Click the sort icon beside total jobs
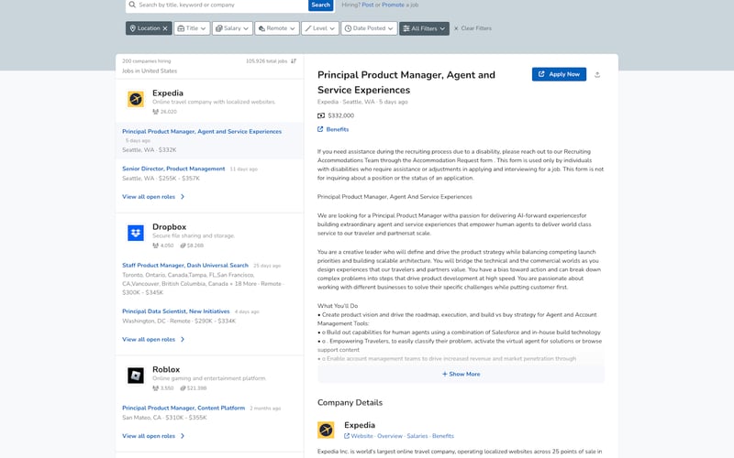This screenshot has width=734, height=458. (x=294, y=61)
